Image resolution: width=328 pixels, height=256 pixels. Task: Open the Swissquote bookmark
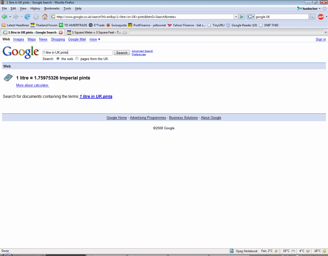click(116, 25)
